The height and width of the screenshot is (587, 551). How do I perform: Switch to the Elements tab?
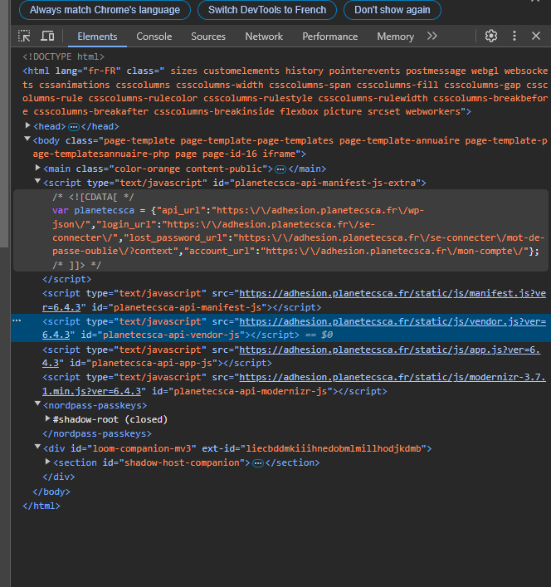[x=97, y=37]
